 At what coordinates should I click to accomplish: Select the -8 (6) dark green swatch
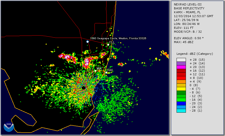[x=181, y=92]
